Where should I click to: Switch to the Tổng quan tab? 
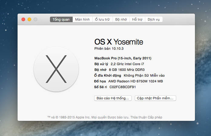(x=61, y=19)
